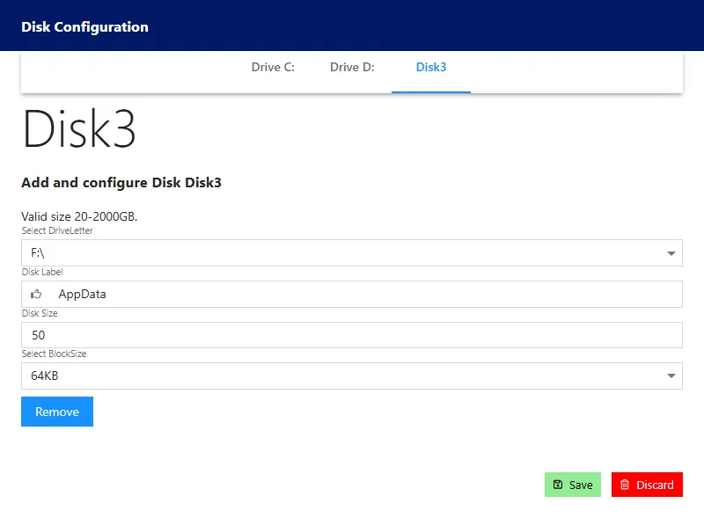Click the Disk Configuration title bar
Screen dimensions: 704x518
pyautogui.click(x=84, y=26)
